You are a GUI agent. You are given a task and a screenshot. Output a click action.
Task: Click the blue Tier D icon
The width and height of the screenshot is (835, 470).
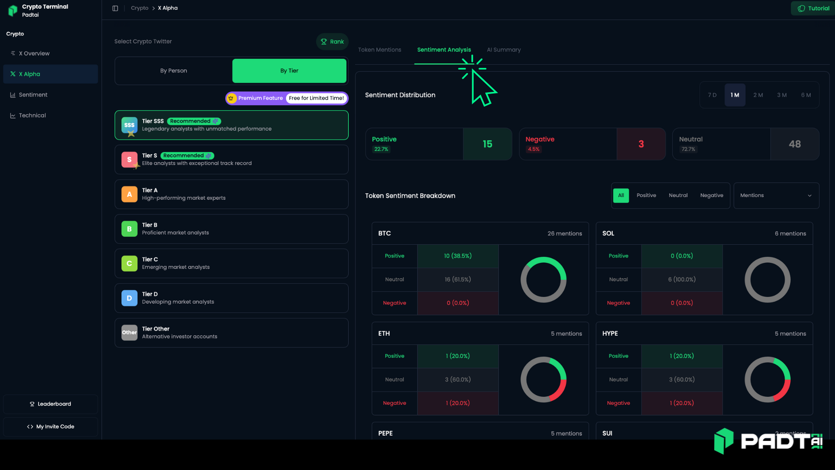click(x=129, y=298)
